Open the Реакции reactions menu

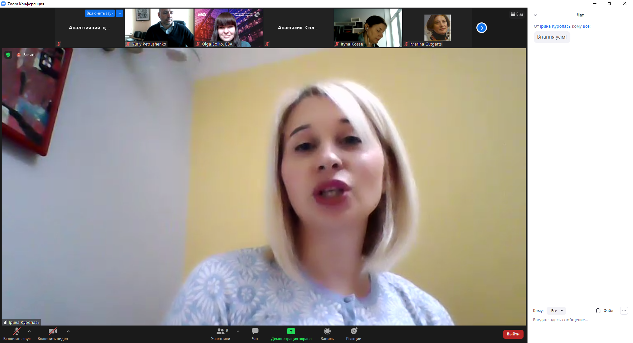(x=354, y=334)
